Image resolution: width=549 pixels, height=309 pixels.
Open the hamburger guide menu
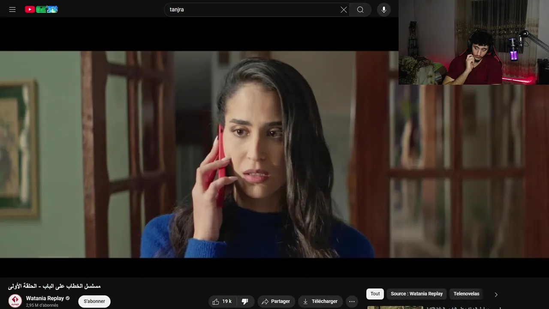pos(12,9)
